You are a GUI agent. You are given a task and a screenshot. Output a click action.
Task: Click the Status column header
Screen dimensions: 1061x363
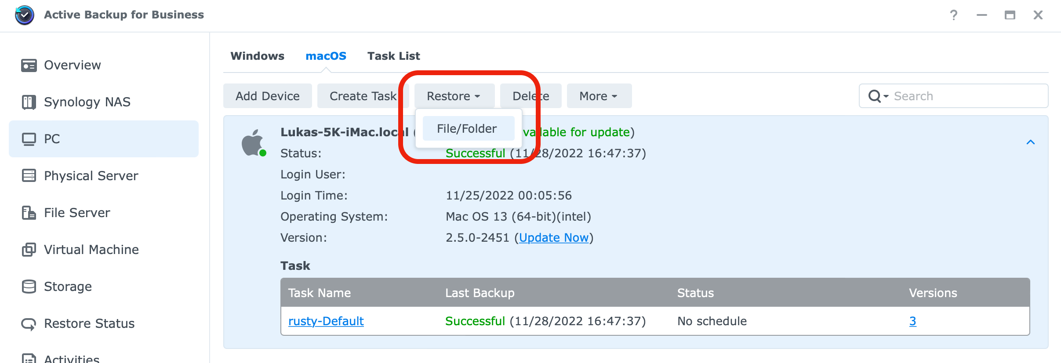tap(695, 293)
